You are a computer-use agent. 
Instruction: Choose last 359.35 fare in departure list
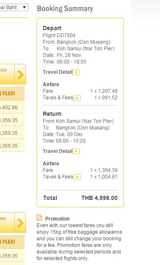point(12,145)
